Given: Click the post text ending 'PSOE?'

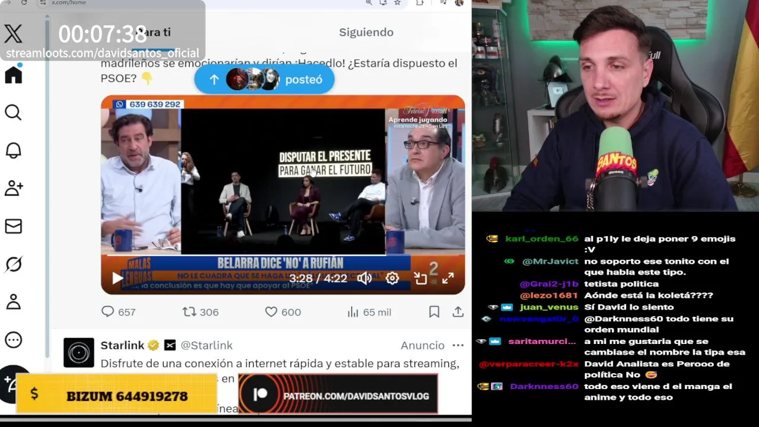Looking at the screenshot, I should click(279, 70).
